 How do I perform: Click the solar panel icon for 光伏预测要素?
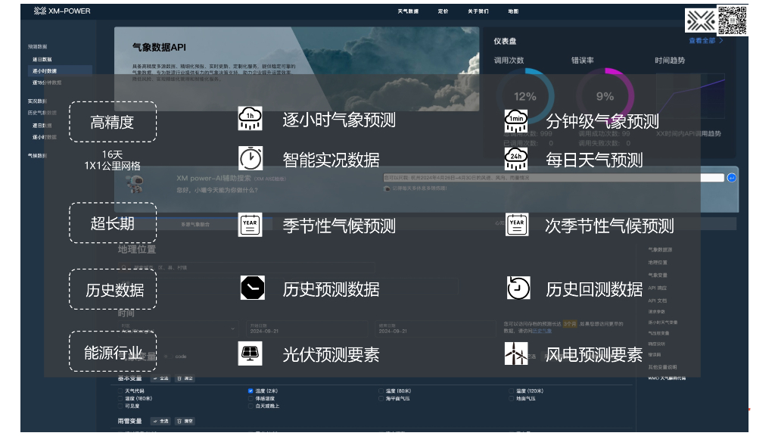(251, 353)
